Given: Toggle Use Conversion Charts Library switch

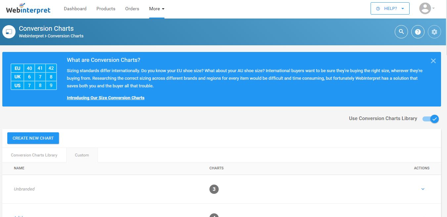Looking at the screenshot, I should point(431,119).
